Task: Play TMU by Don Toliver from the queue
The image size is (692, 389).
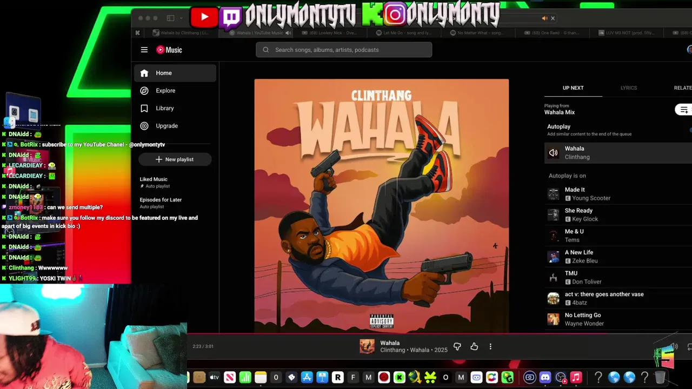Action: tap(618, 278)
